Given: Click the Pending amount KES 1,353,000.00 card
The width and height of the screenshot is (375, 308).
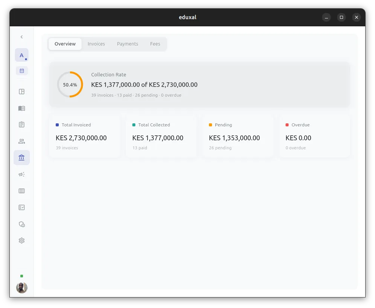Looking at the screenshot, I should coord(238,135).
